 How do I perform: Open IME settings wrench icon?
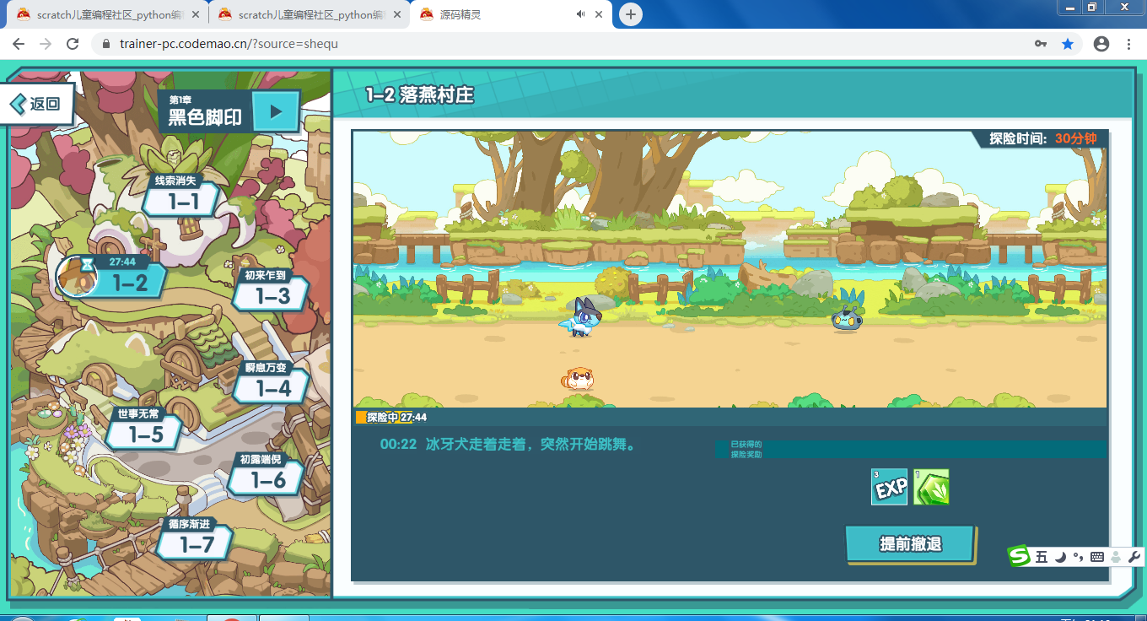(x=1134, y=557)
